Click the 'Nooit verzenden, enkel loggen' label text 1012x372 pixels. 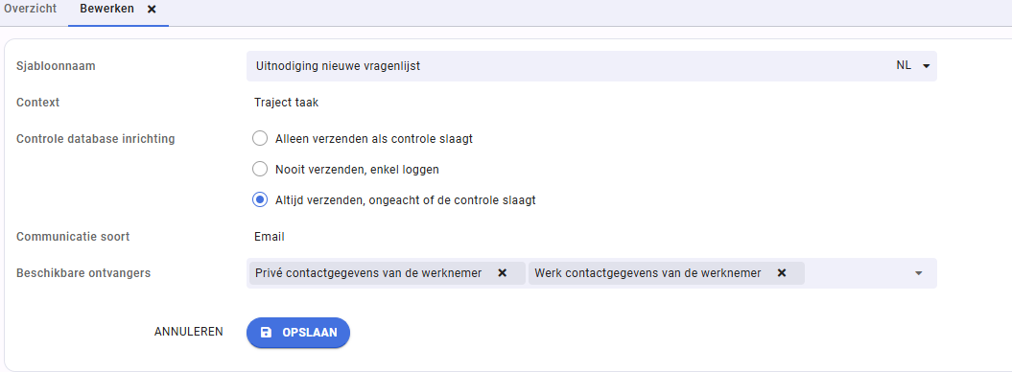(358, 170)
